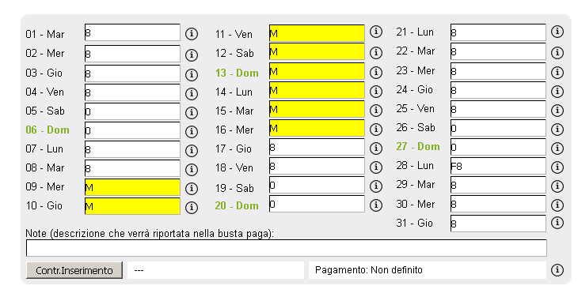Viewport: 578px width, 297px height.
Task: Select hours field for 27 - Dom
Action: pyautogui.click(x=498, y=147)
